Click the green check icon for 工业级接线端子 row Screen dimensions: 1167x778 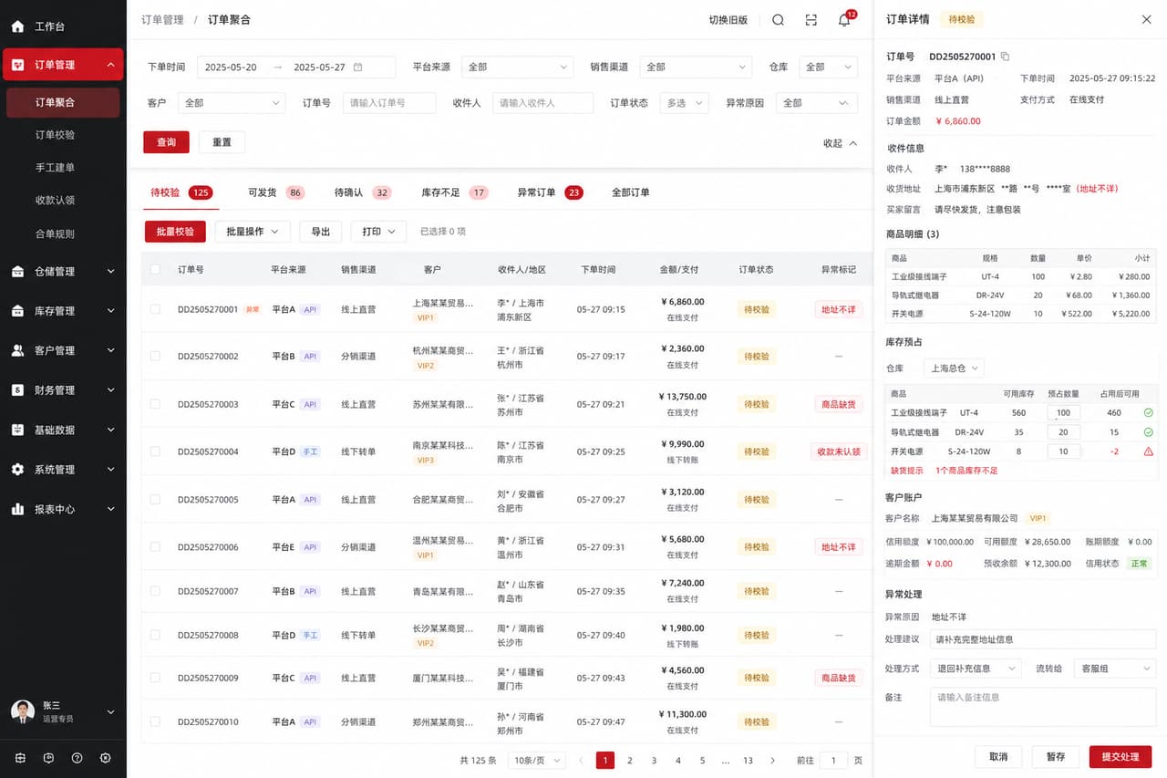[x=1148, y=412]
